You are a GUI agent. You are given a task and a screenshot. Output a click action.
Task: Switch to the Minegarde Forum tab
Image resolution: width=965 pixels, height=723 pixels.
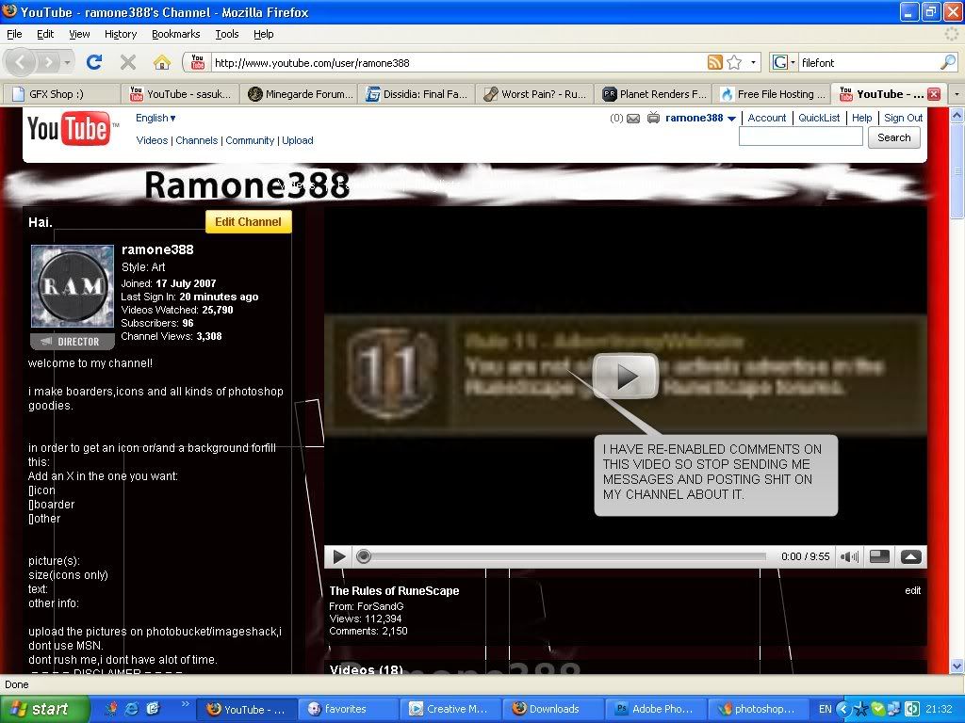click(300, 94)
